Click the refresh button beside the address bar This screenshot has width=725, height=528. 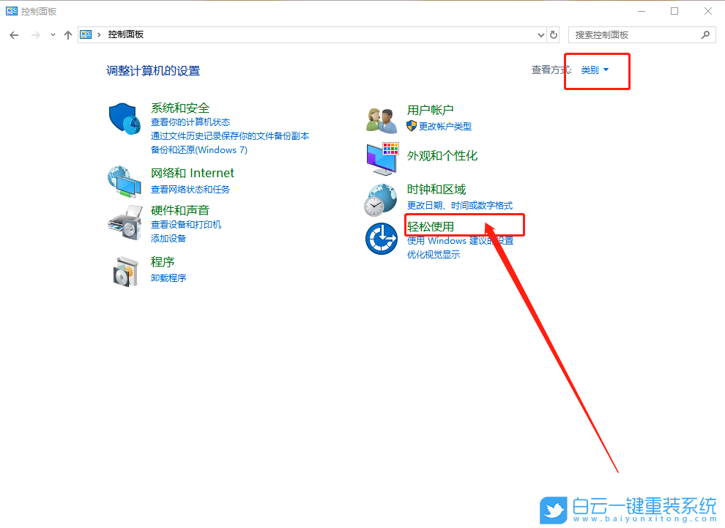pyautogui.click(x=554, y=34)
